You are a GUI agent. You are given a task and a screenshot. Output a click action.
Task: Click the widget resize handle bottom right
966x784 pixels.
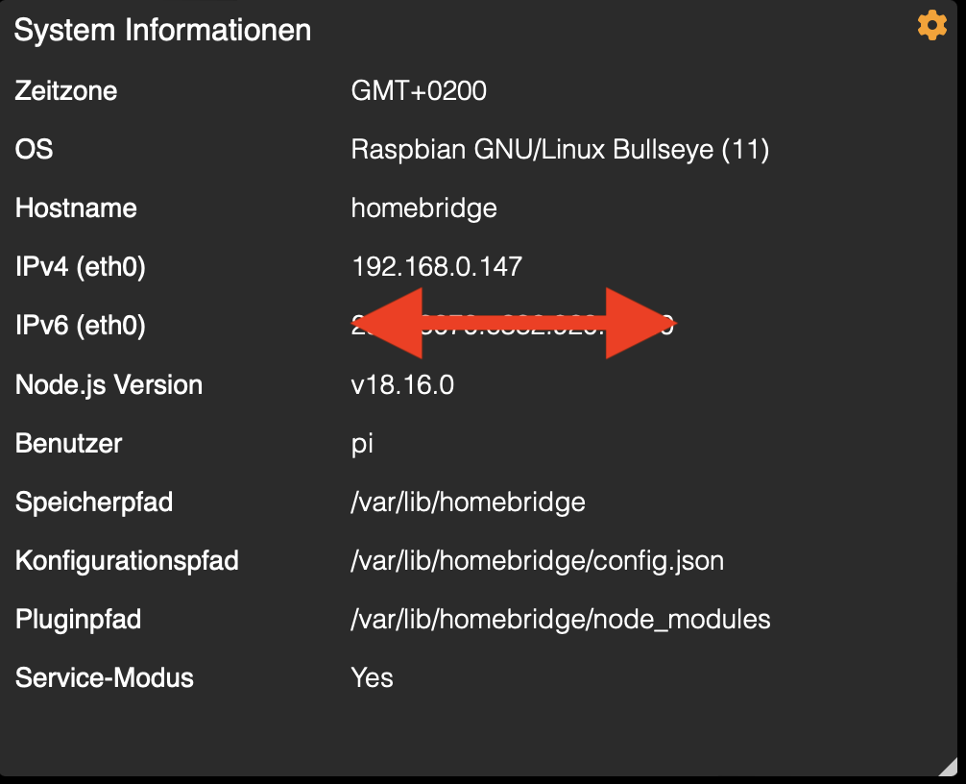950,769
